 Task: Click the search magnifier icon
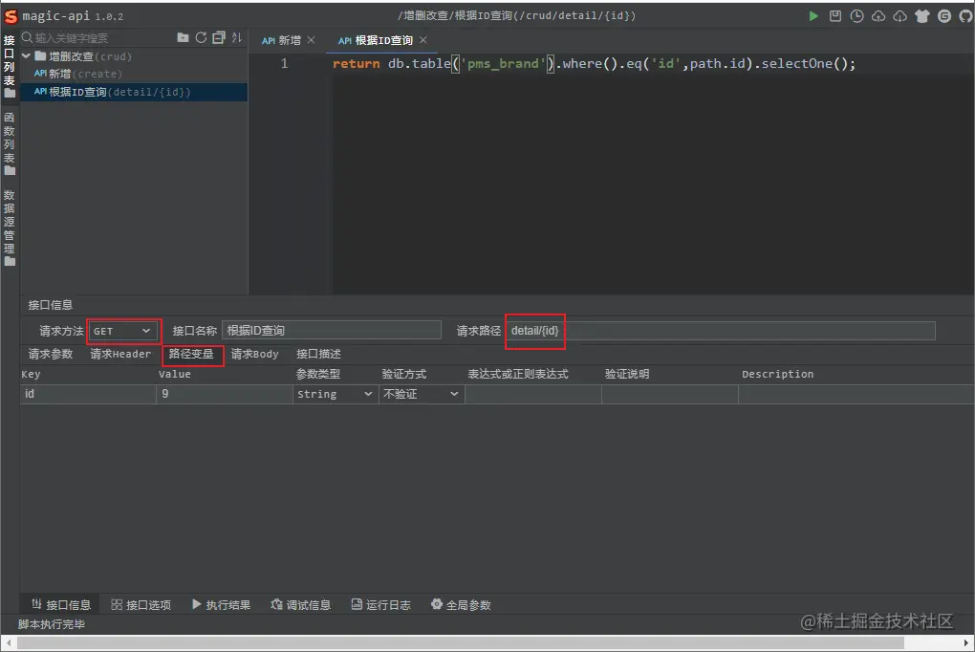[27, 38]
